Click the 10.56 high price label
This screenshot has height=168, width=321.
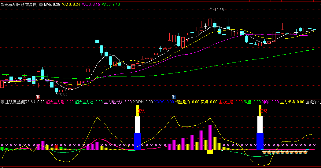219,9
